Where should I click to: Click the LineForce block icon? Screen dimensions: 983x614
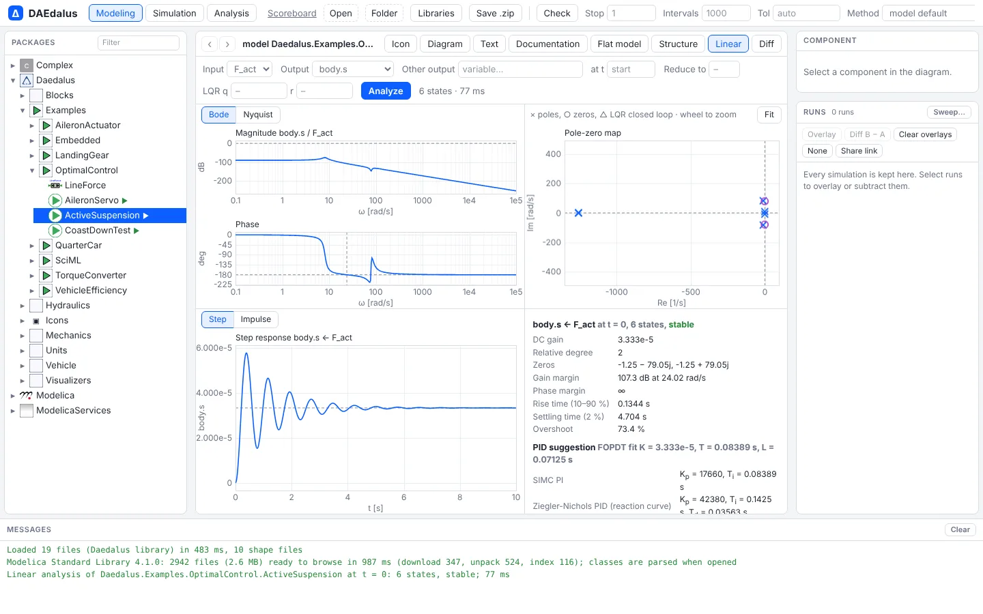pos(55,186)
